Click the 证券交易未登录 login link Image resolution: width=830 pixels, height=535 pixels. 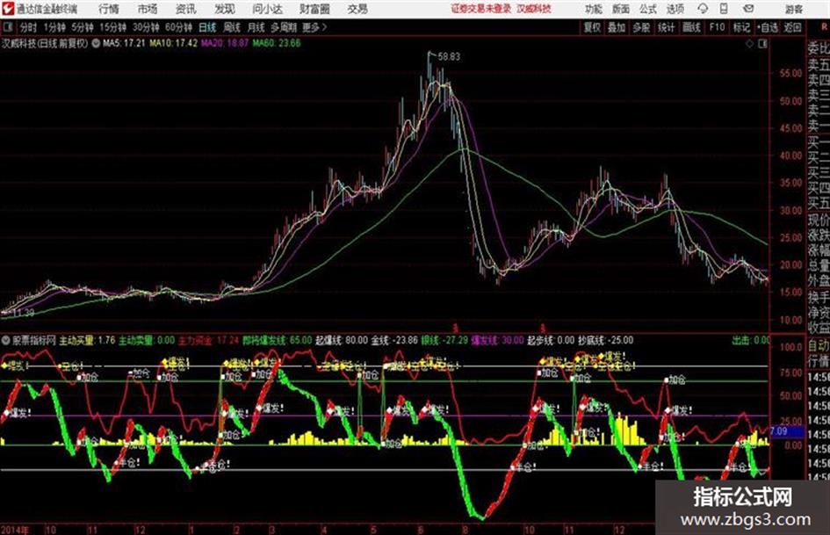(481, 9)
